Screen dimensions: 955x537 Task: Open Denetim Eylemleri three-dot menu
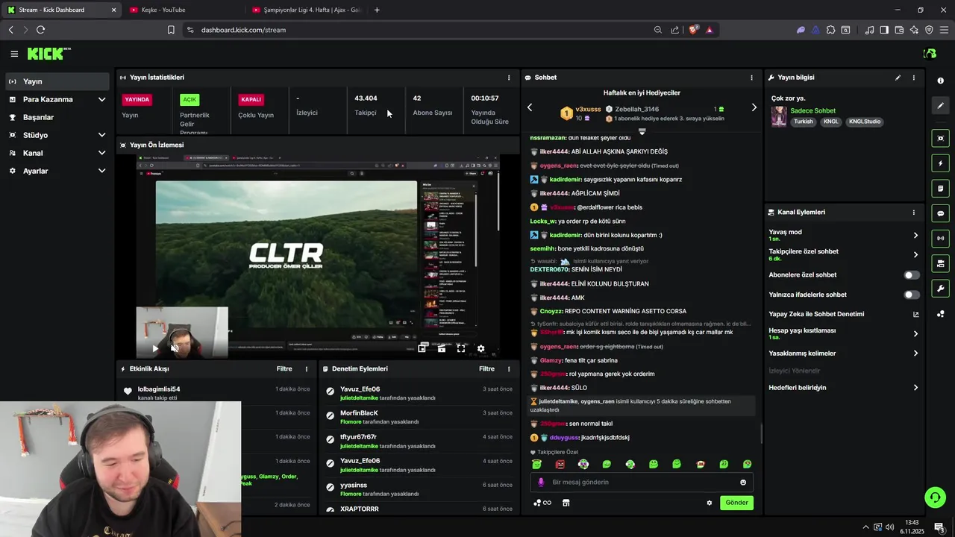509,368
